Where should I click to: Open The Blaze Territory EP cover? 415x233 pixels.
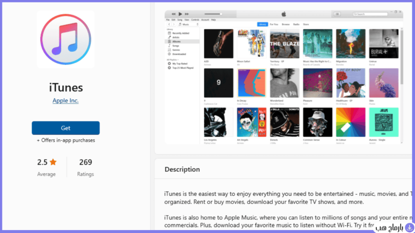(x=285, y=44)
